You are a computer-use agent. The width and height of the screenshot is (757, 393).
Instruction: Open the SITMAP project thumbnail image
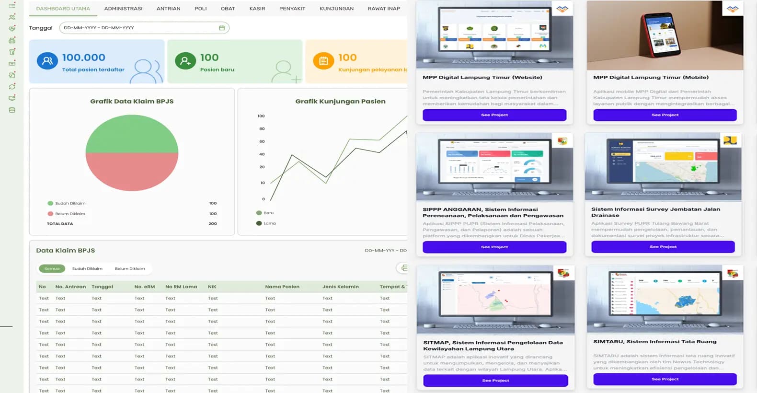click(495, 300)
